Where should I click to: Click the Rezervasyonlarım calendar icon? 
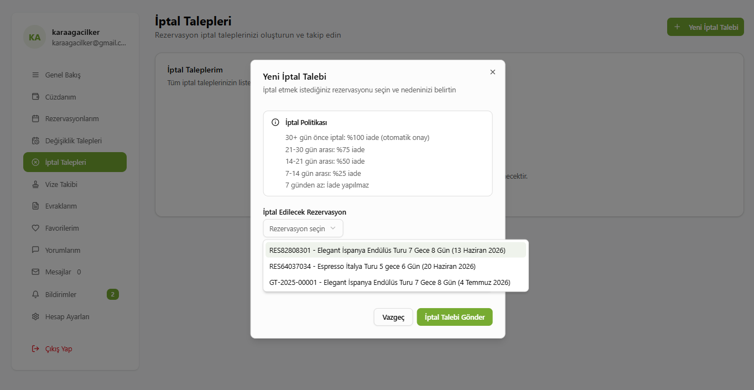35,119
